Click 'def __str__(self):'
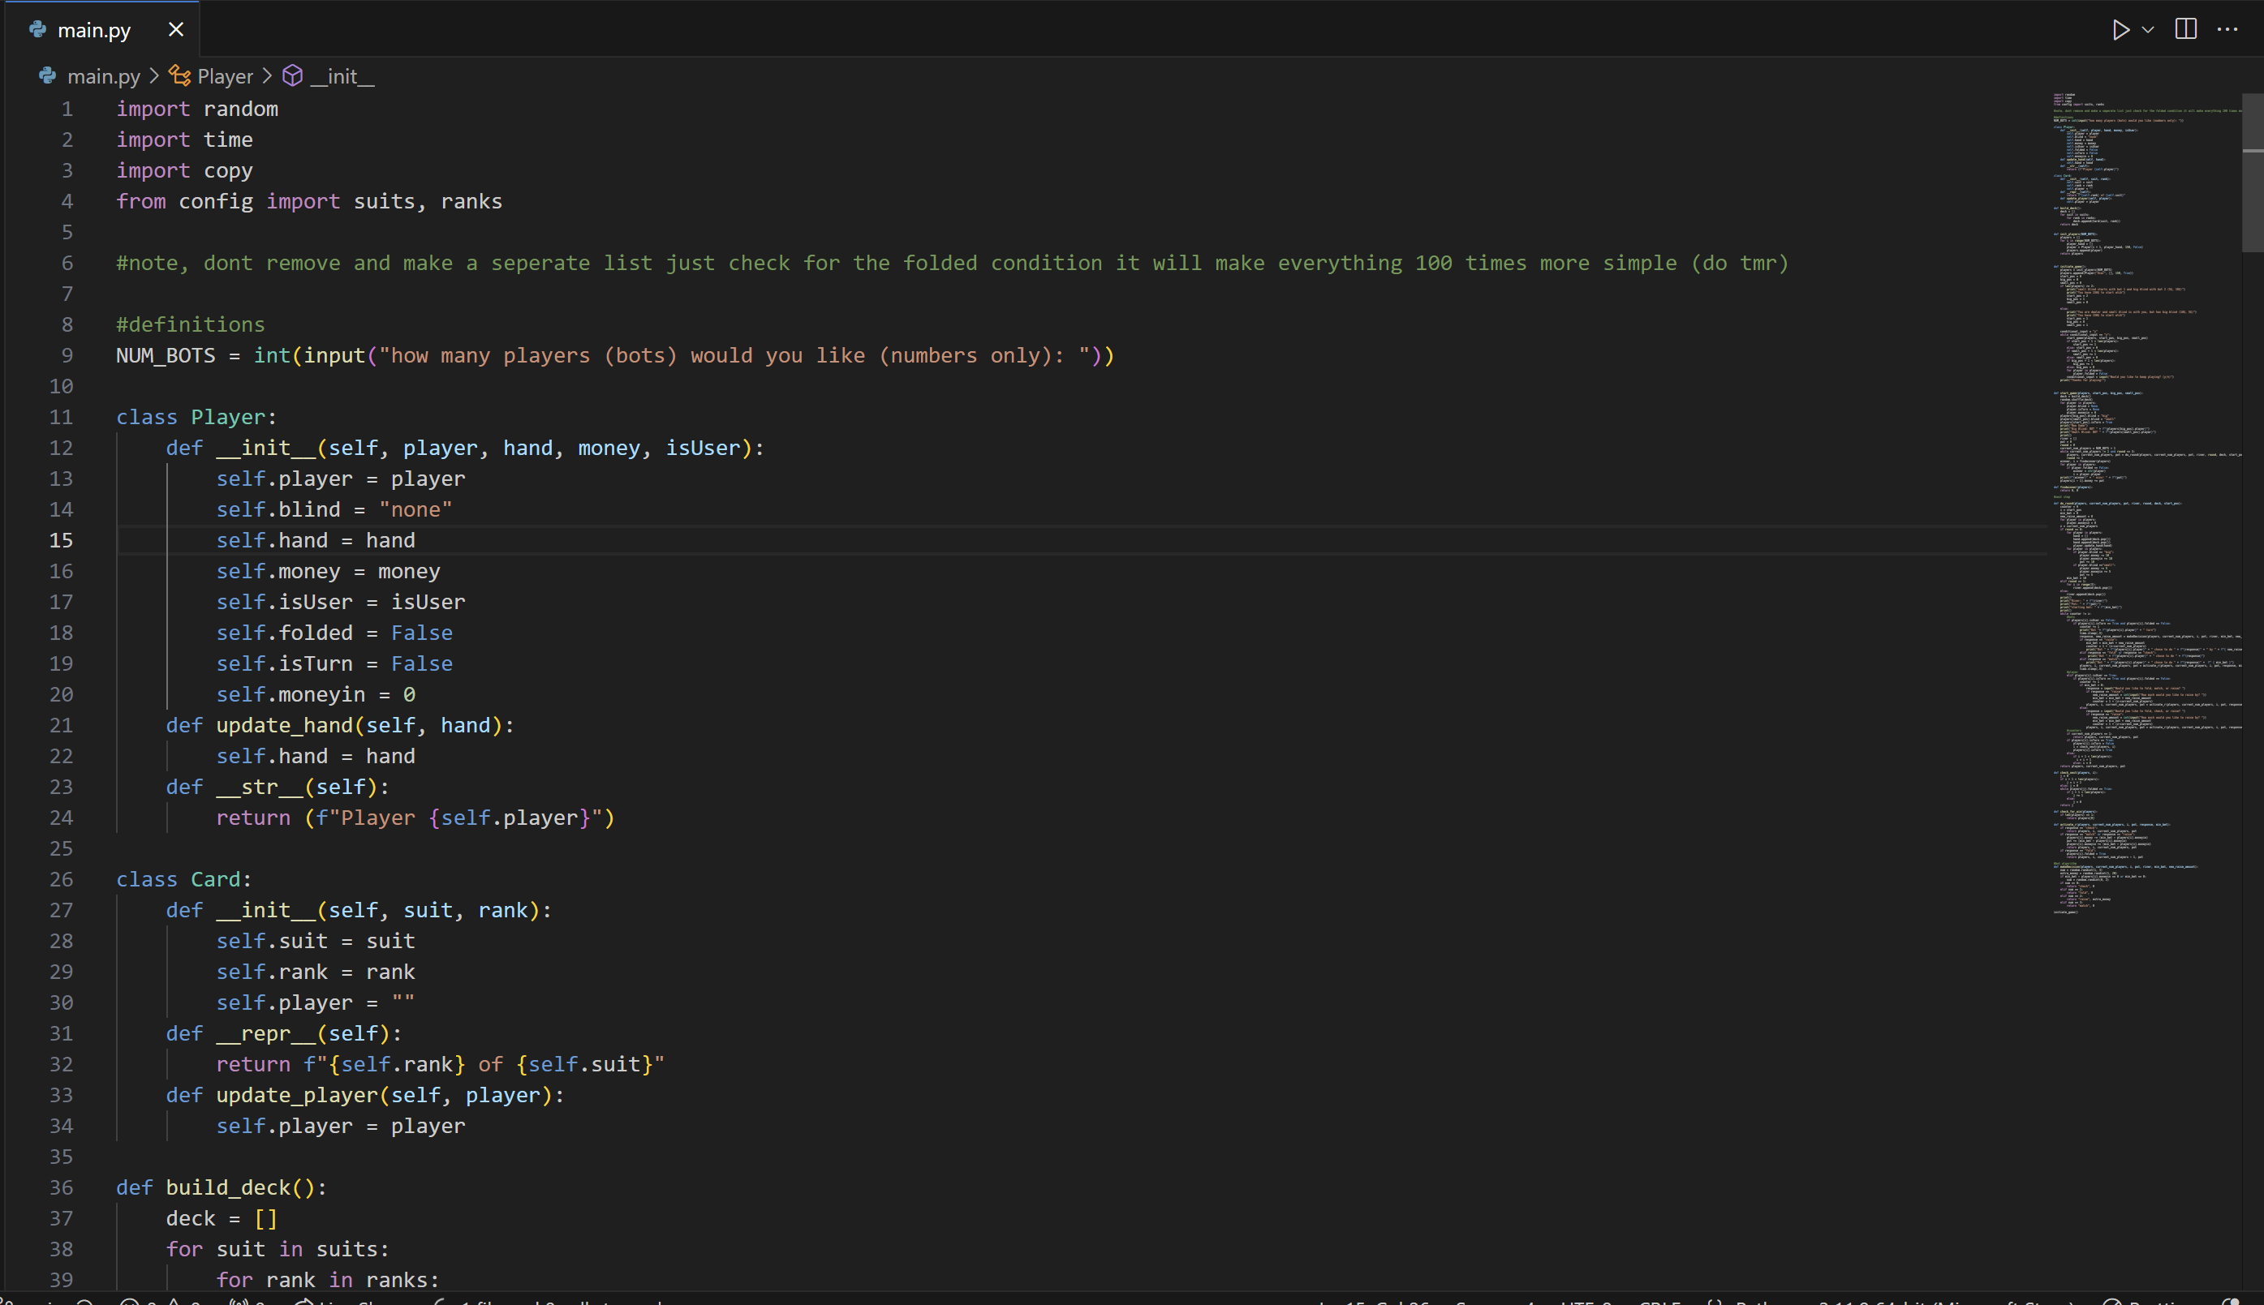The width and height of the screenshot is (2264, 1305). point(278,787)
